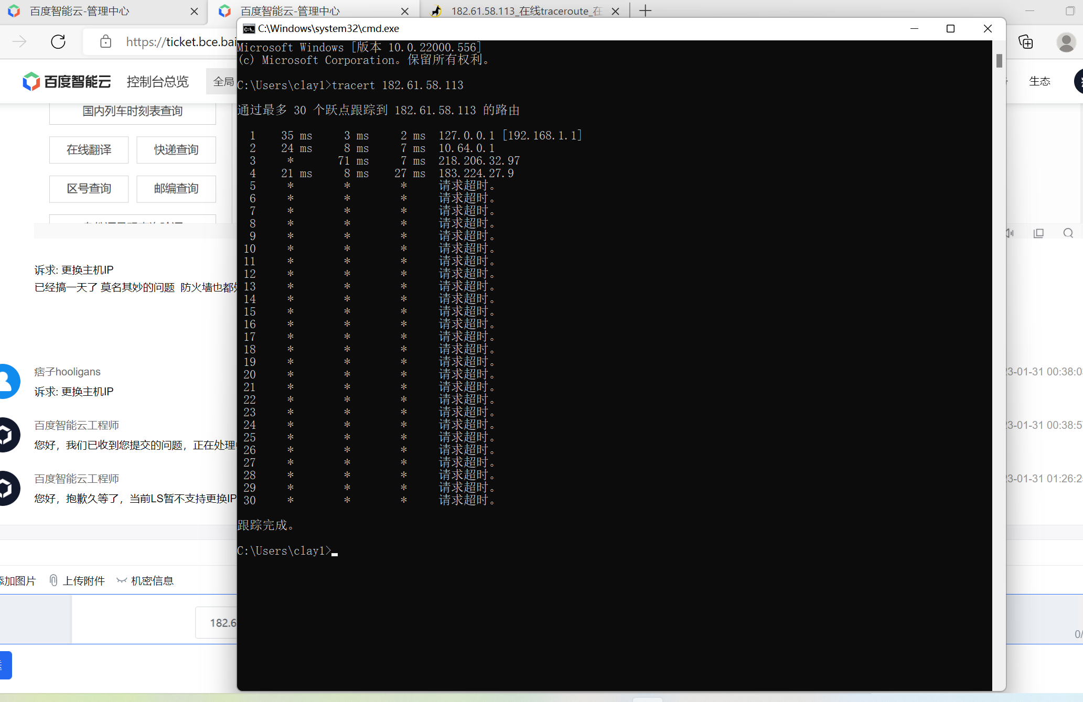Open 控制台总览 in the header
The height and width of the screenshot is (702, 1083).
[x=157, y=81]
